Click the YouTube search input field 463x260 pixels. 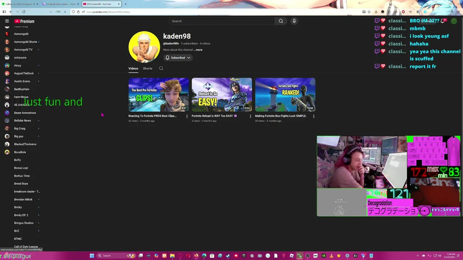click(x=222, y=21)
